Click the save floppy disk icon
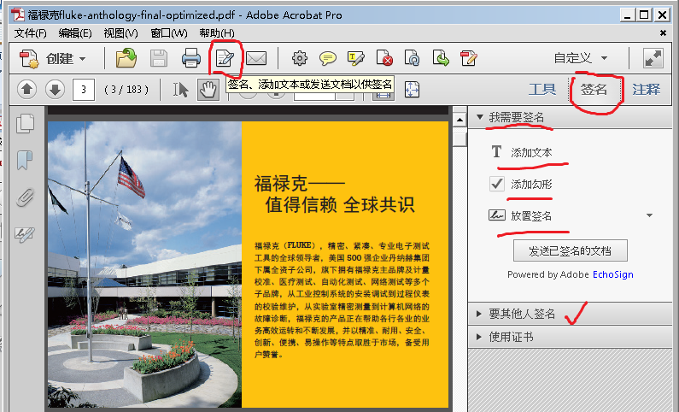679x412 pixels. click(x=159, y=58)
